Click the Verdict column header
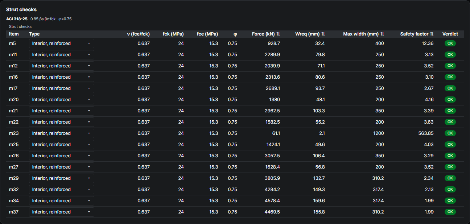The width and height of the screenshot is (470, 224). 450,34
